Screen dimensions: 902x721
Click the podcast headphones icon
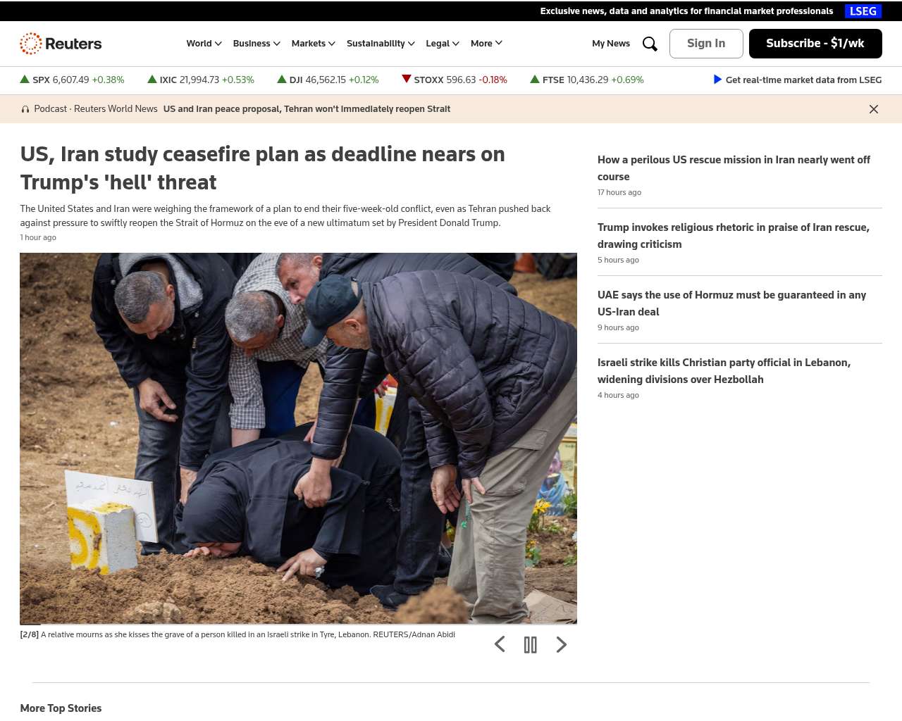[x=25, y=109]
